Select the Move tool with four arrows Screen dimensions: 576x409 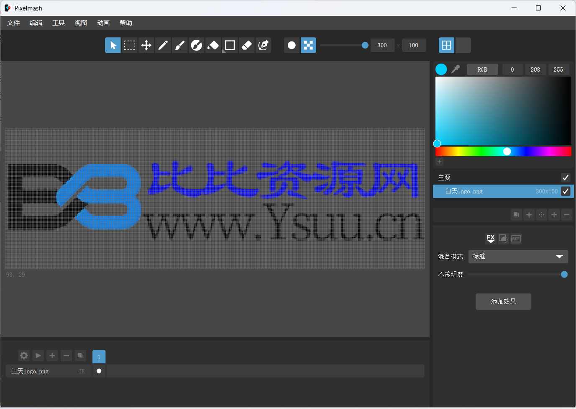[146, 45]
